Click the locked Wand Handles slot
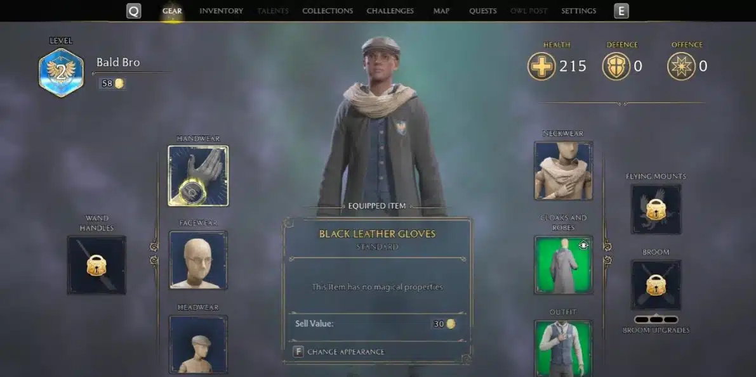The width and height of the screenshot is (756, 377). point(96,265)
